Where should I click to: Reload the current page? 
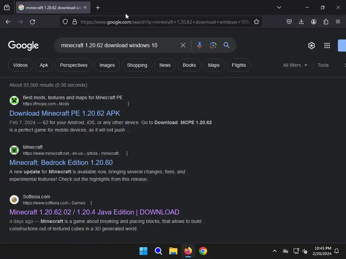[x=32, y=22]
